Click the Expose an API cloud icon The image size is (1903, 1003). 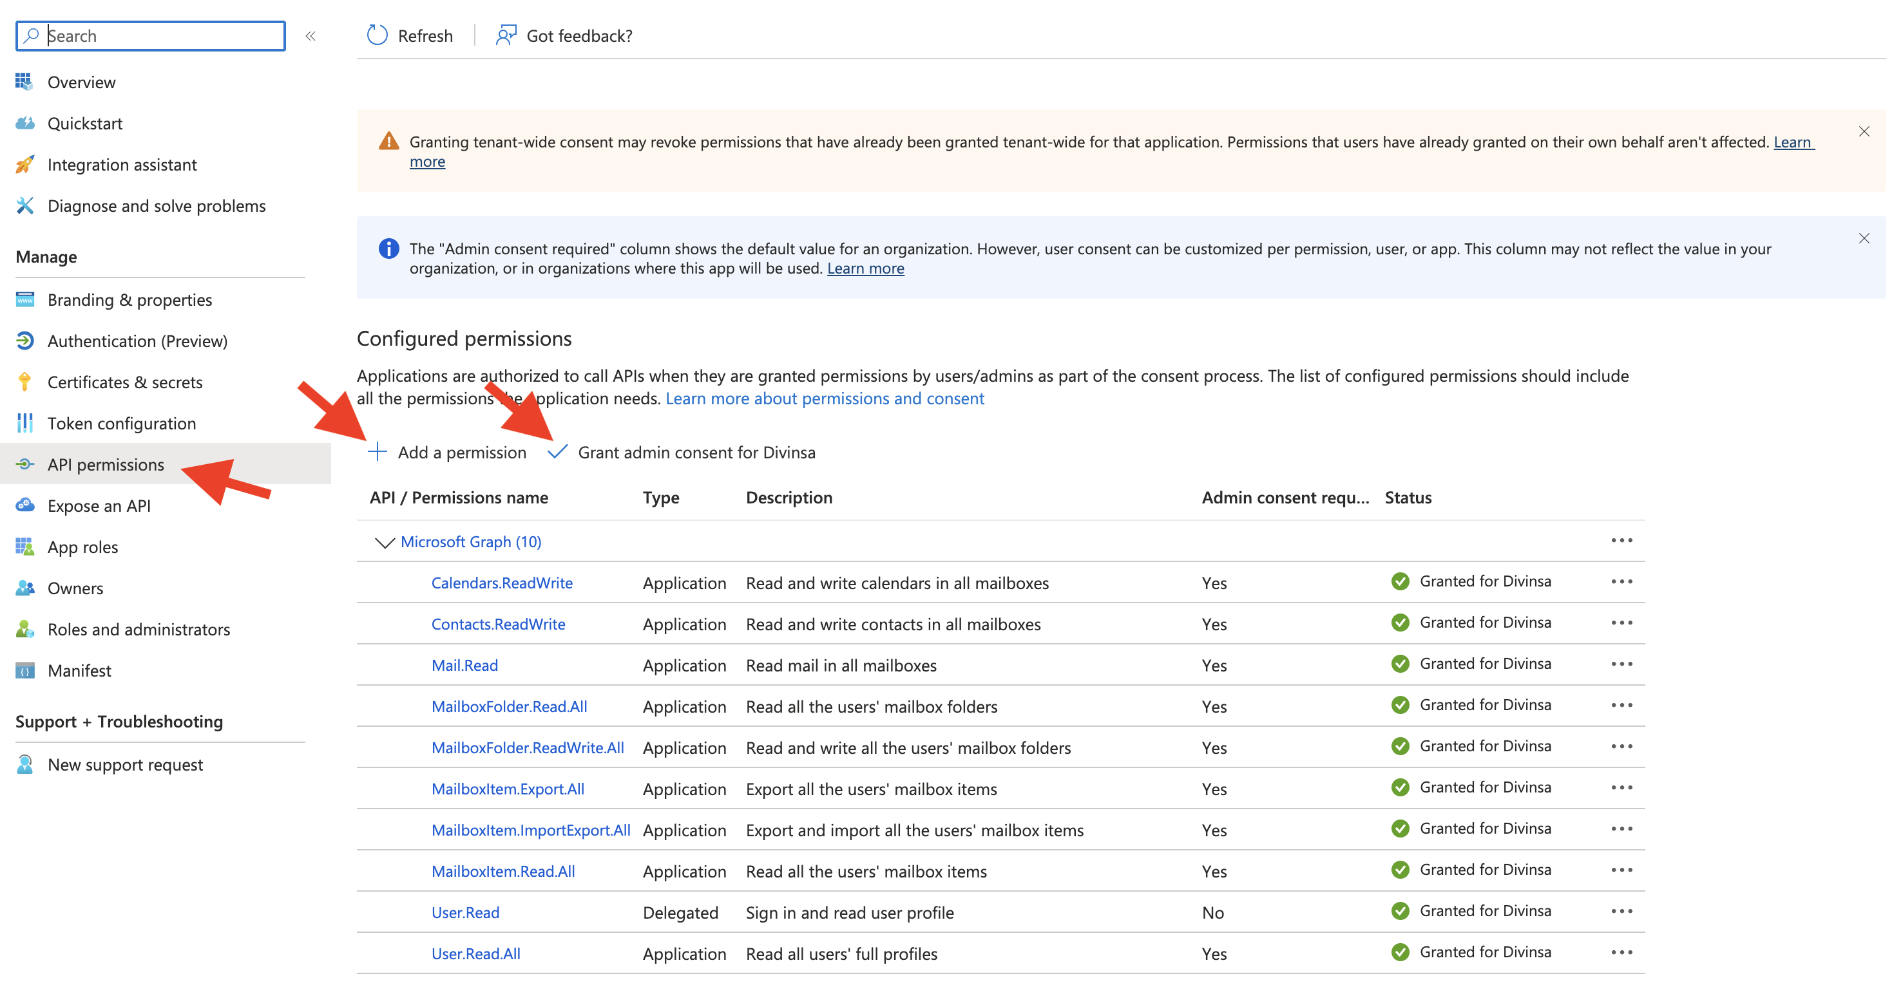tap(24, 505)
